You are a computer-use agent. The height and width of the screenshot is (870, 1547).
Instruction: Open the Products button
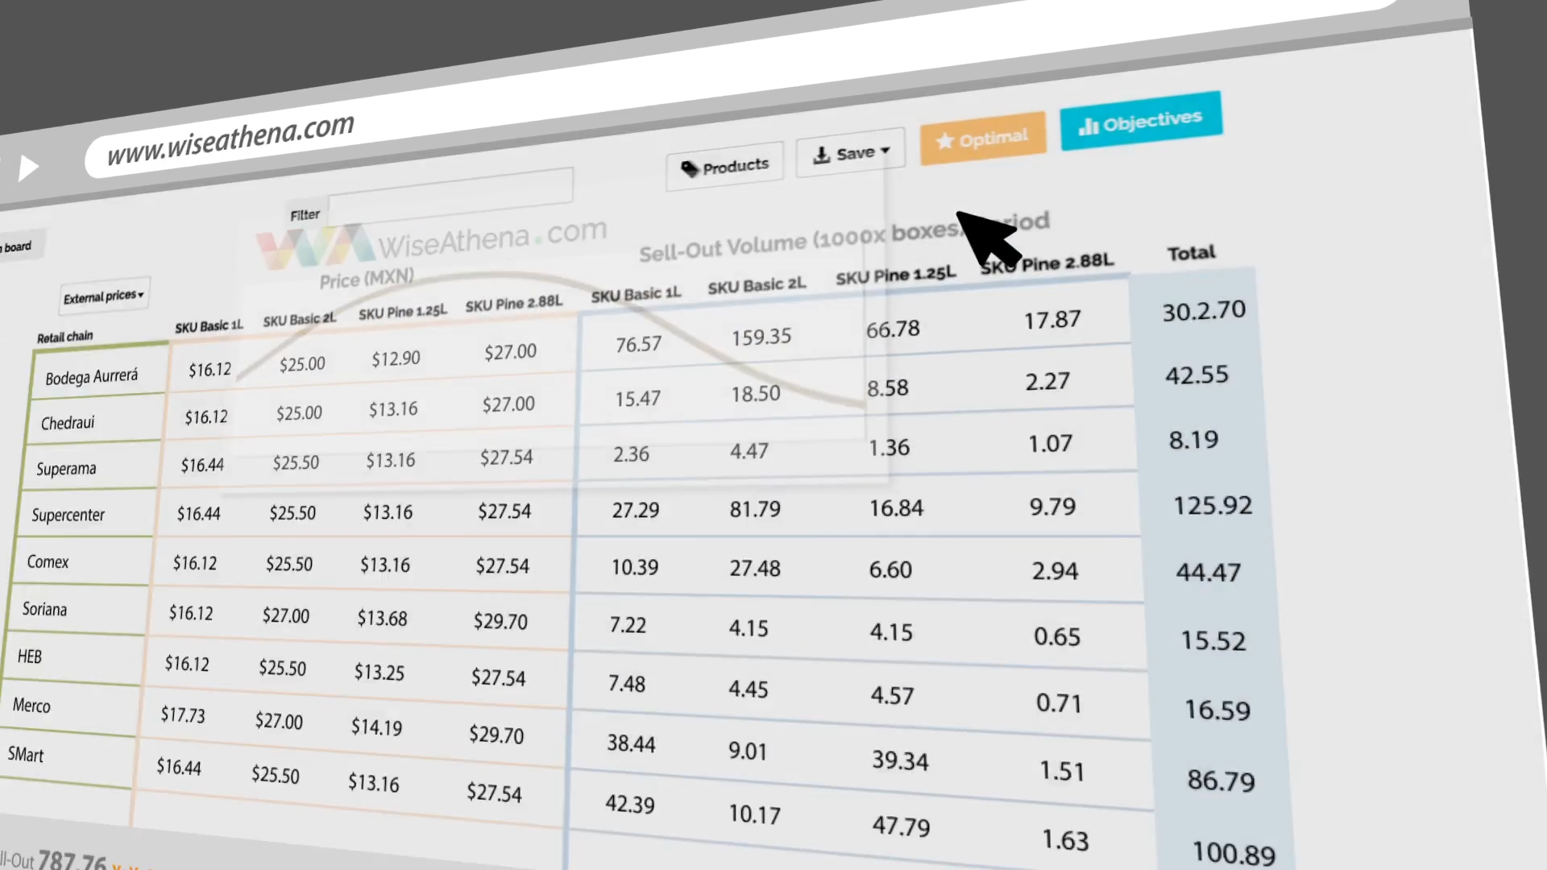point(724,167)
